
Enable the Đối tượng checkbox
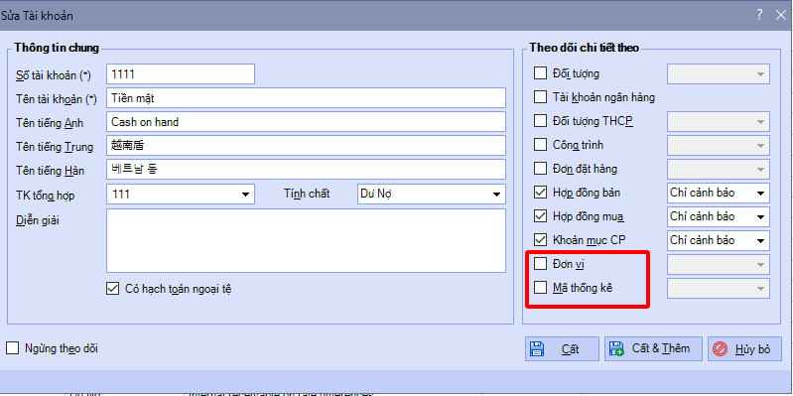click(x=541, y=73)
